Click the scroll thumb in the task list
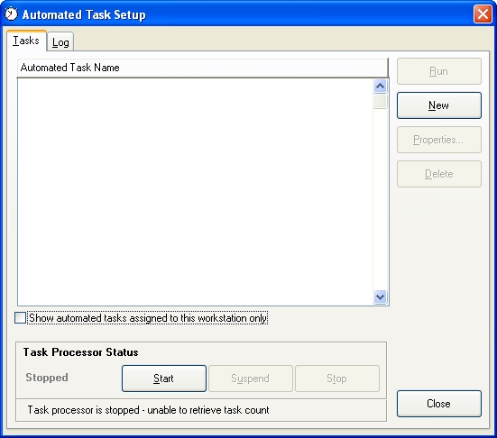This screenshot has height=438, width=497. [x=380, y=101]
